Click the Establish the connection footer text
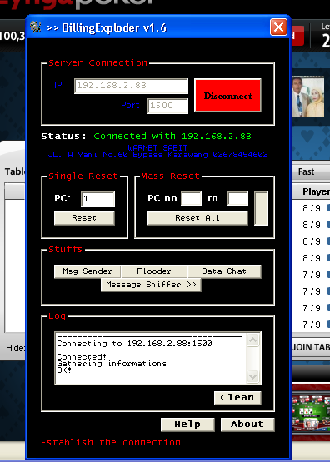Screen dimensions: 330x462 coord(111,443)
